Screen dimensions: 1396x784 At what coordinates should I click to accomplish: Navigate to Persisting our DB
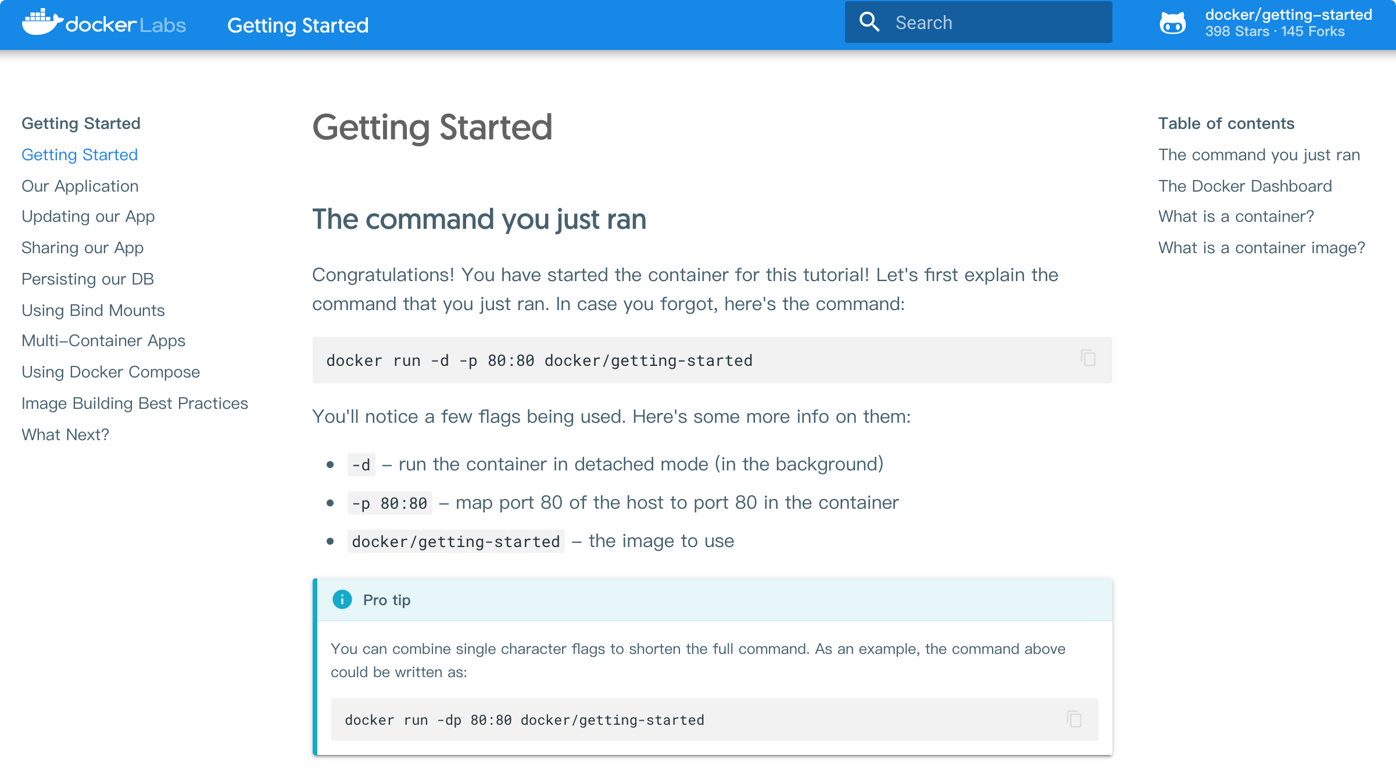tap(88, 279)
